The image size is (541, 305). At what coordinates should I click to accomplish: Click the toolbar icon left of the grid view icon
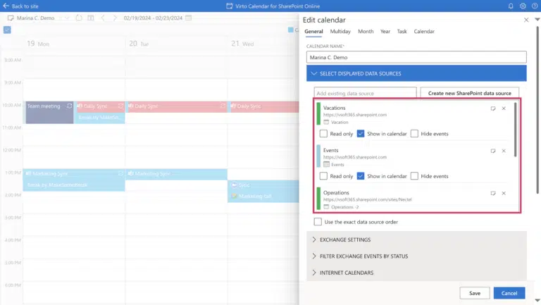click(x=79, y=18)
